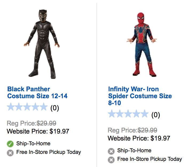Click the Black Panther costume product image
Screen dimensions: 187x167
pos(43,44)
